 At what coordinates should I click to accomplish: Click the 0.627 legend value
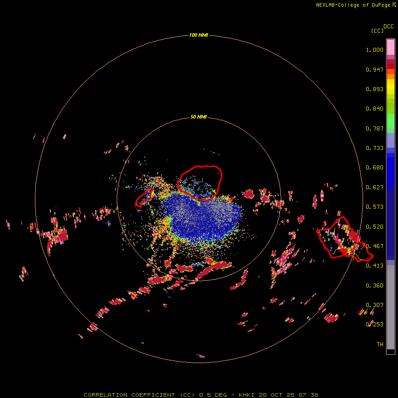[375, 188]
